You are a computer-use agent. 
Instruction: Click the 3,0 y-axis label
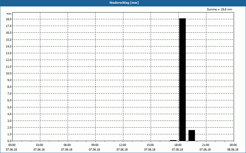[10, 121]
